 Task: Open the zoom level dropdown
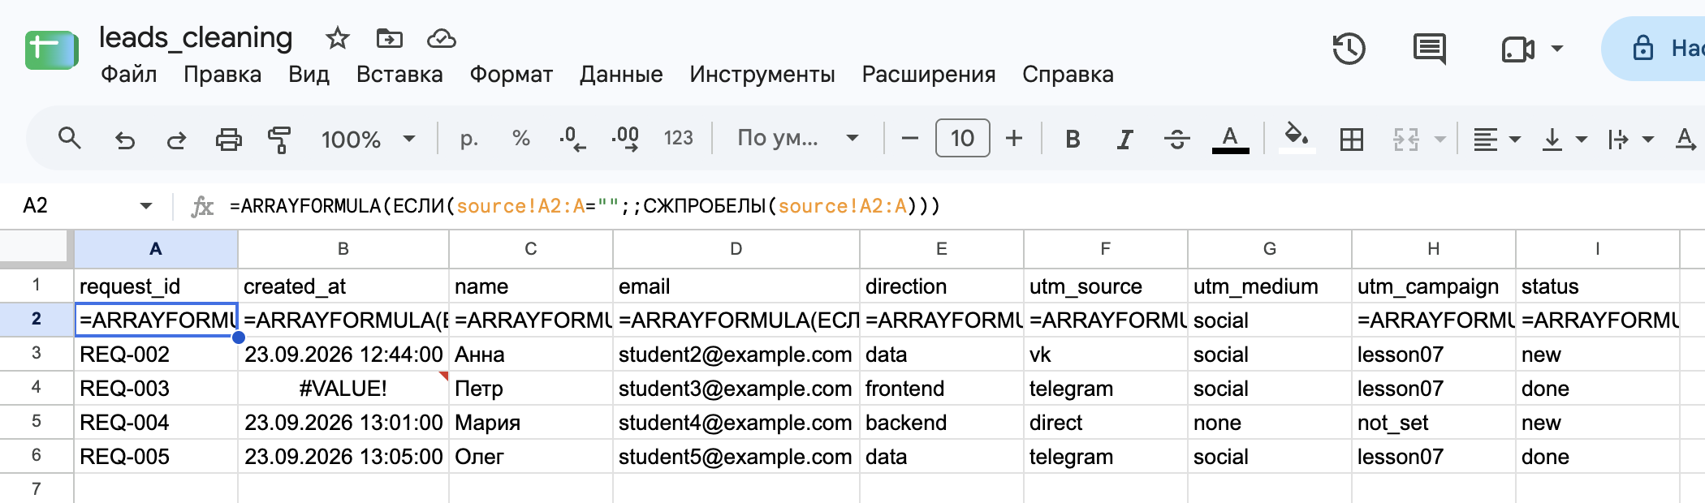point(368,140)
